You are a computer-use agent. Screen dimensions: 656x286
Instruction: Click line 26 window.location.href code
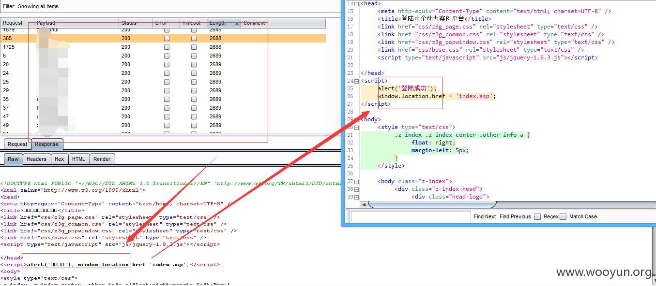pos(437,96)
